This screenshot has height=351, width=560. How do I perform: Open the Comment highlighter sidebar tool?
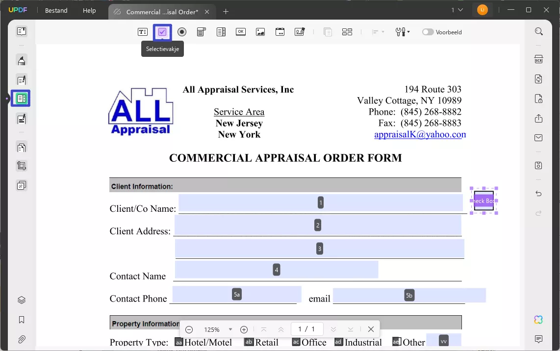coord(22,61)
